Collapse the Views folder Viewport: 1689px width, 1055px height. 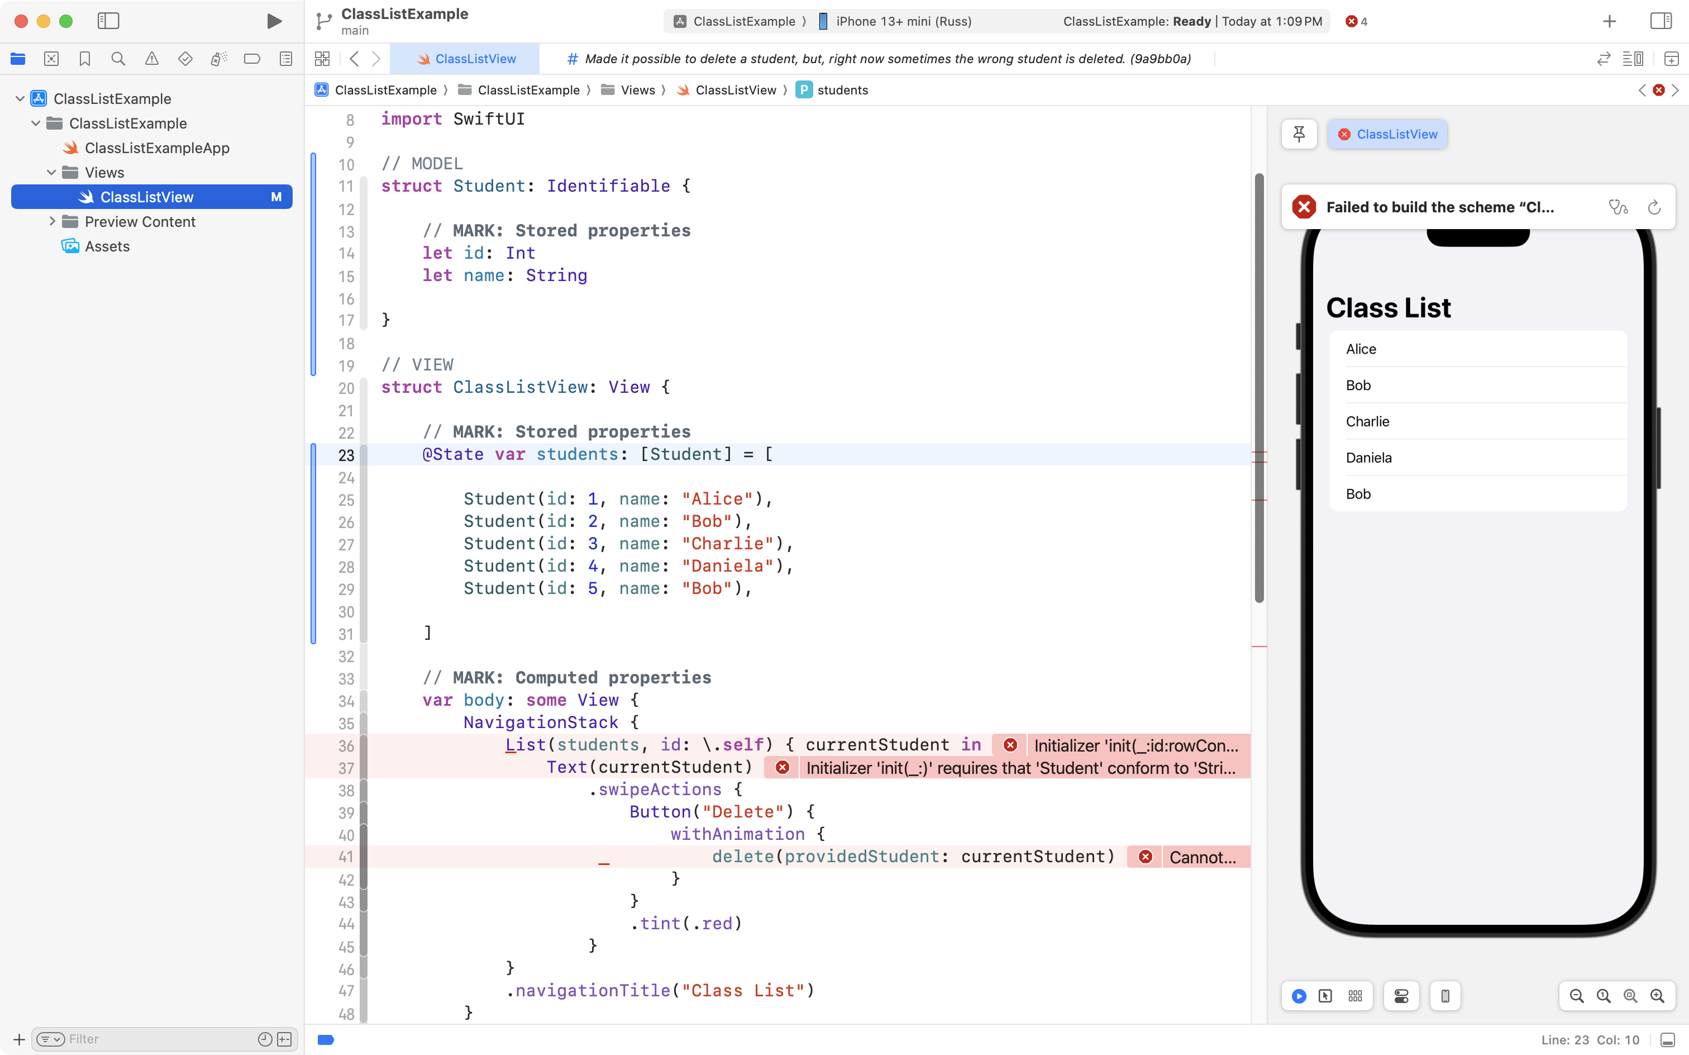[51, 172]
